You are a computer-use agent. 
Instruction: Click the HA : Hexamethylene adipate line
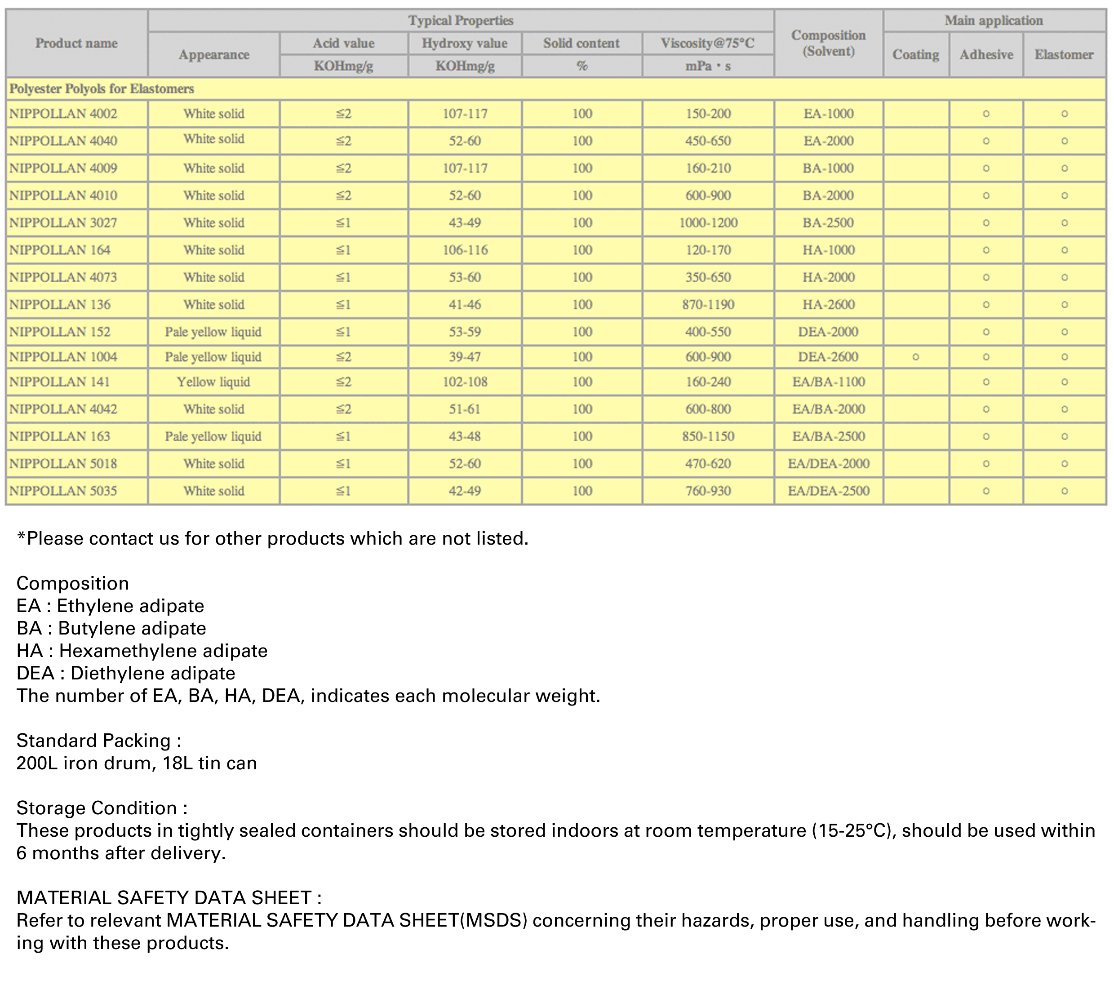point(142,651)
